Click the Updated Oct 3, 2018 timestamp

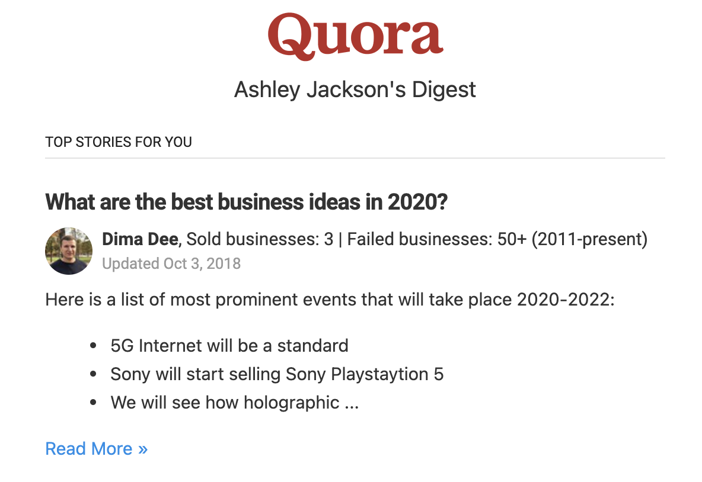coord(171,264)
